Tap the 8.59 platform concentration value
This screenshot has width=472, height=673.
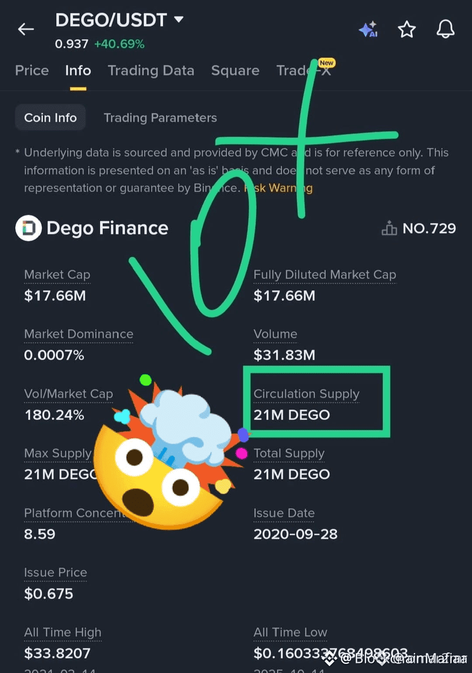[x=39, y=534]
